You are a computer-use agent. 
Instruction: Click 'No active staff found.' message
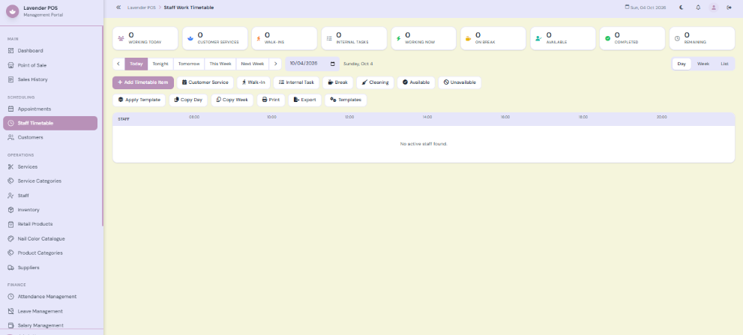click(x=424, y=144)
